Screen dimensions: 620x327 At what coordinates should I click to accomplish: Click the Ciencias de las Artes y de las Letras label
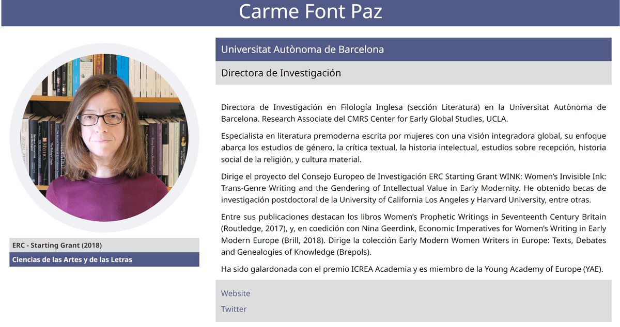(104, 259)
